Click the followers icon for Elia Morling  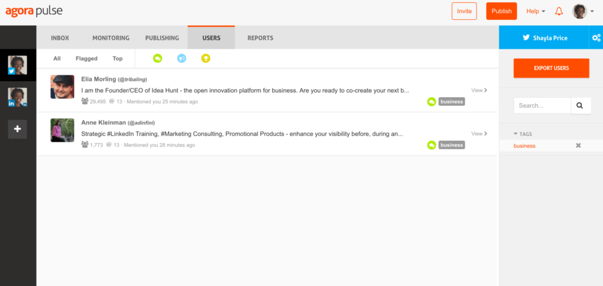point(85,101)
